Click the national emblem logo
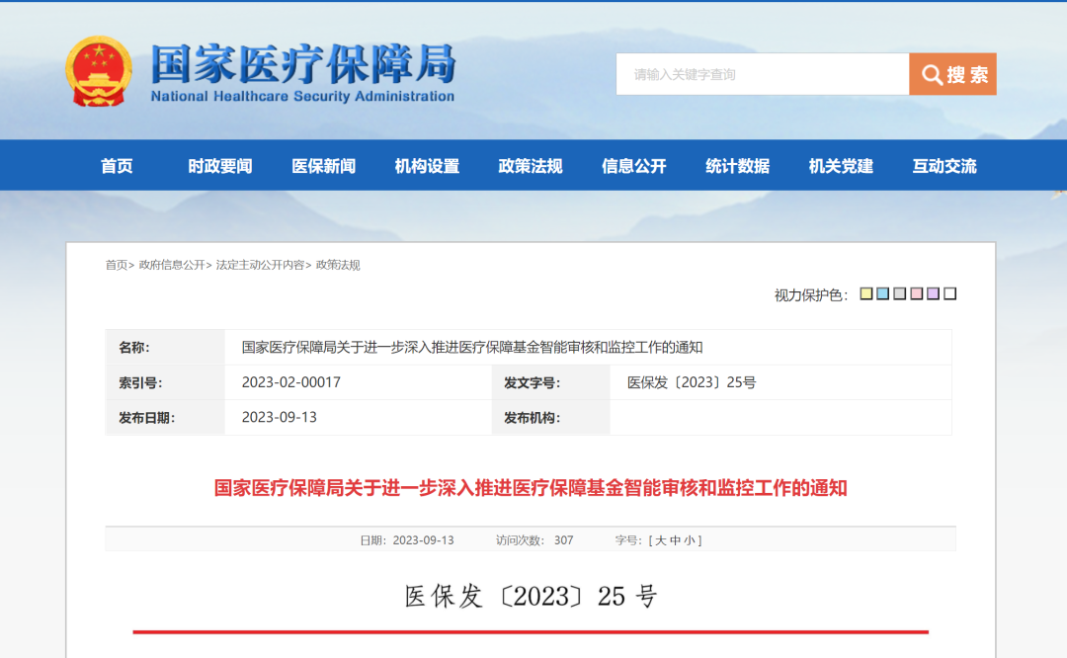The height and width of the screenshot is (658, 1067). (x=99, y=71)
